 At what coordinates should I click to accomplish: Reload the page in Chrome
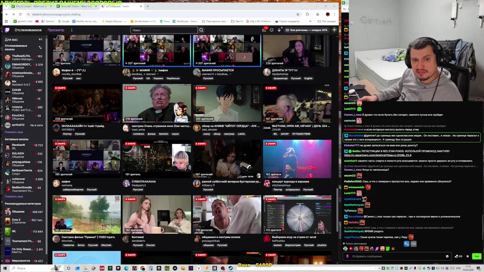[20, 14]
